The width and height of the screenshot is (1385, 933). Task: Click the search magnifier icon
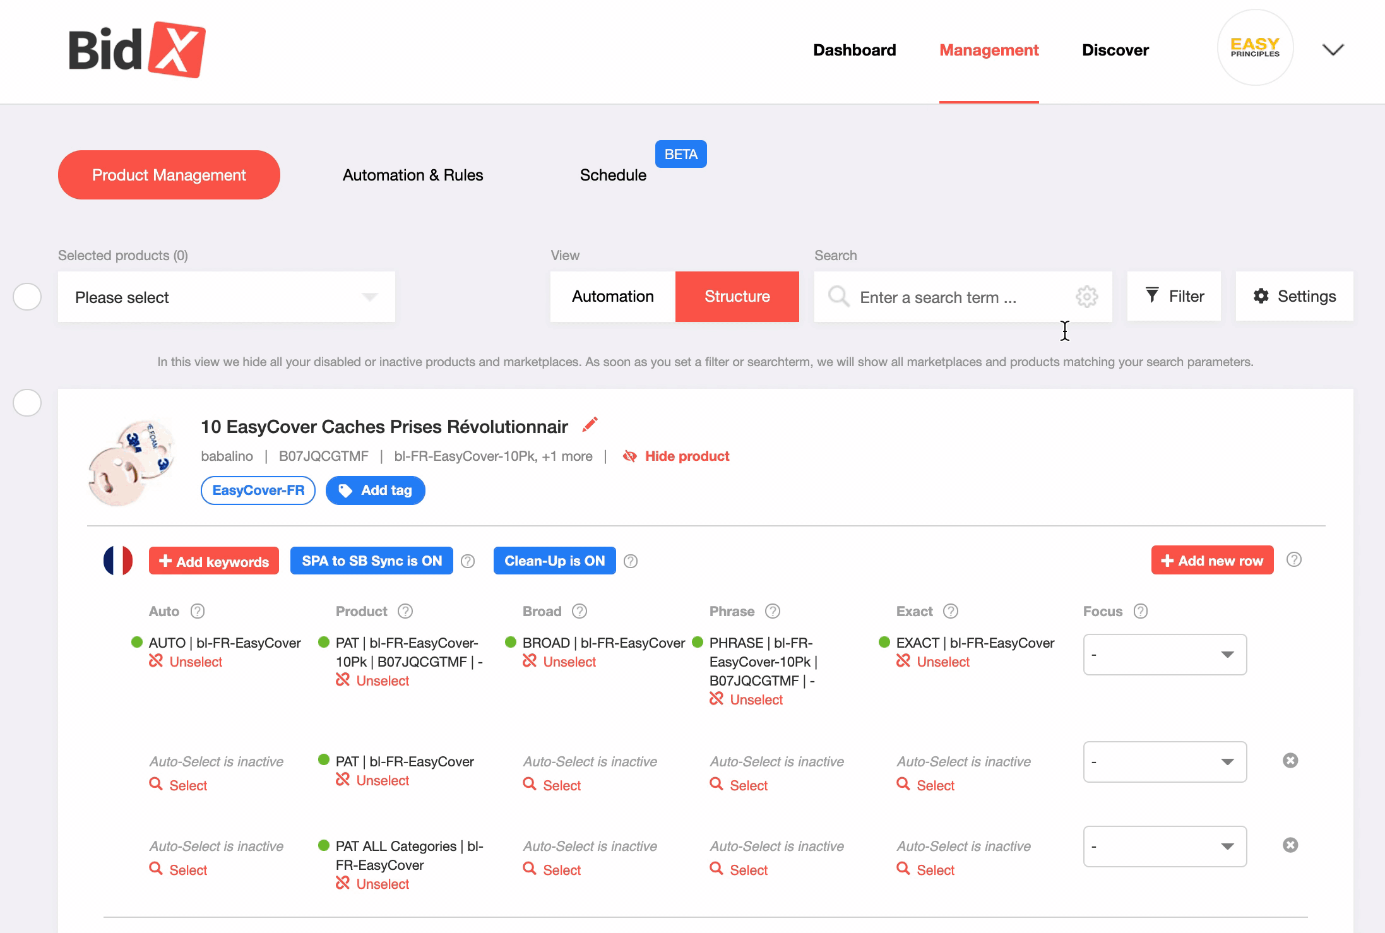[x=839, y=296]
